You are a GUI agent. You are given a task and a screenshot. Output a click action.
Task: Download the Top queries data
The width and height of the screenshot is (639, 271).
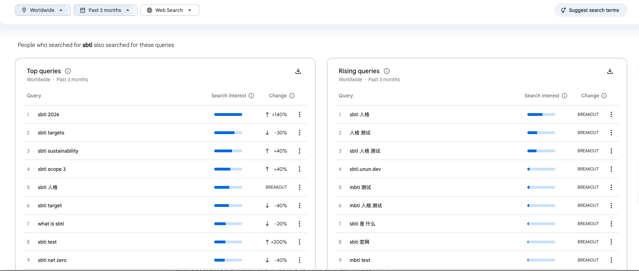click(298, 71)
